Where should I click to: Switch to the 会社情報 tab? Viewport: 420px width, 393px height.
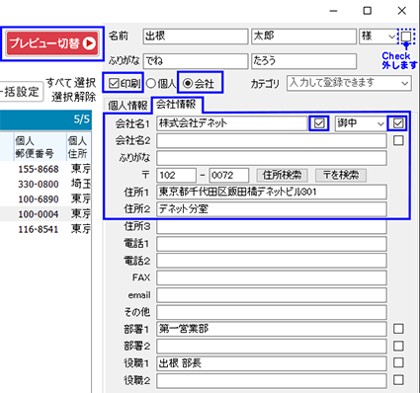176,105
